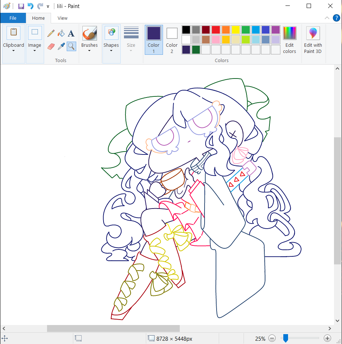Viewport: 342px width, 344px height.
Task: Collapse the ribbon with the chevron
Action: [x=327, y=18]
